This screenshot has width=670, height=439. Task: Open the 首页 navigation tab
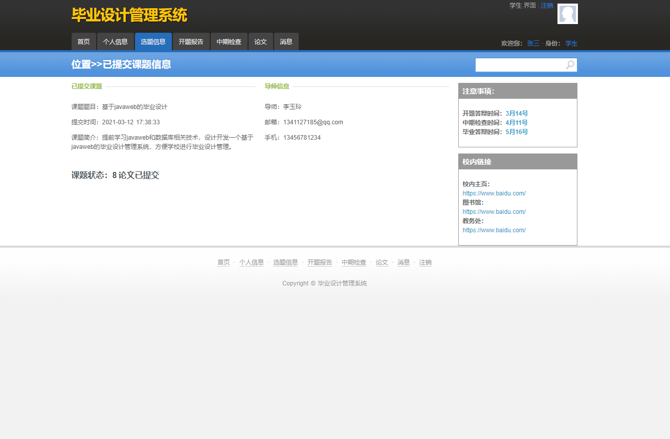point(83,42)
